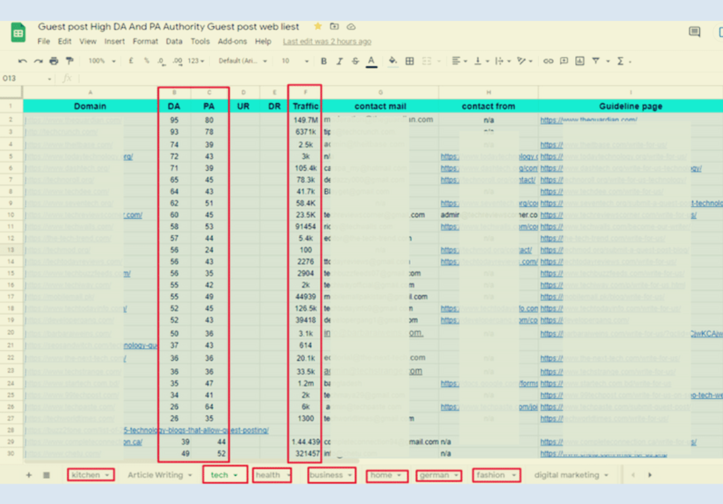Open the text color picker
This screenshot has width=723, height=504.
coord(372,60)
